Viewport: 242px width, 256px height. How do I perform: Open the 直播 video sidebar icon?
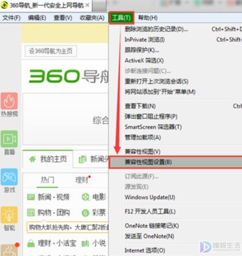click(9, 139)
